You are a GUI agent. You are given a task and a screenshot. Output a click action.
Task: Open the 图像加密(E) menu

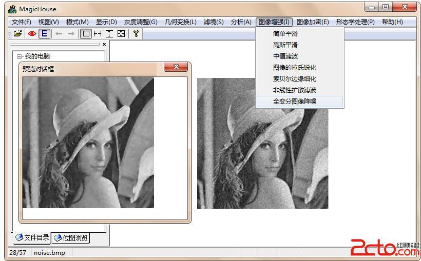tap(313, 22)
